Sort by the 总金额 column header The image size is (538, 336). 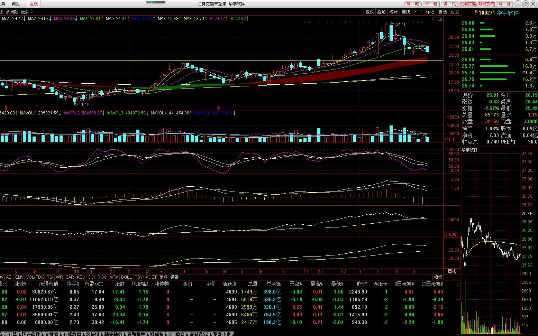coord(274,284)
